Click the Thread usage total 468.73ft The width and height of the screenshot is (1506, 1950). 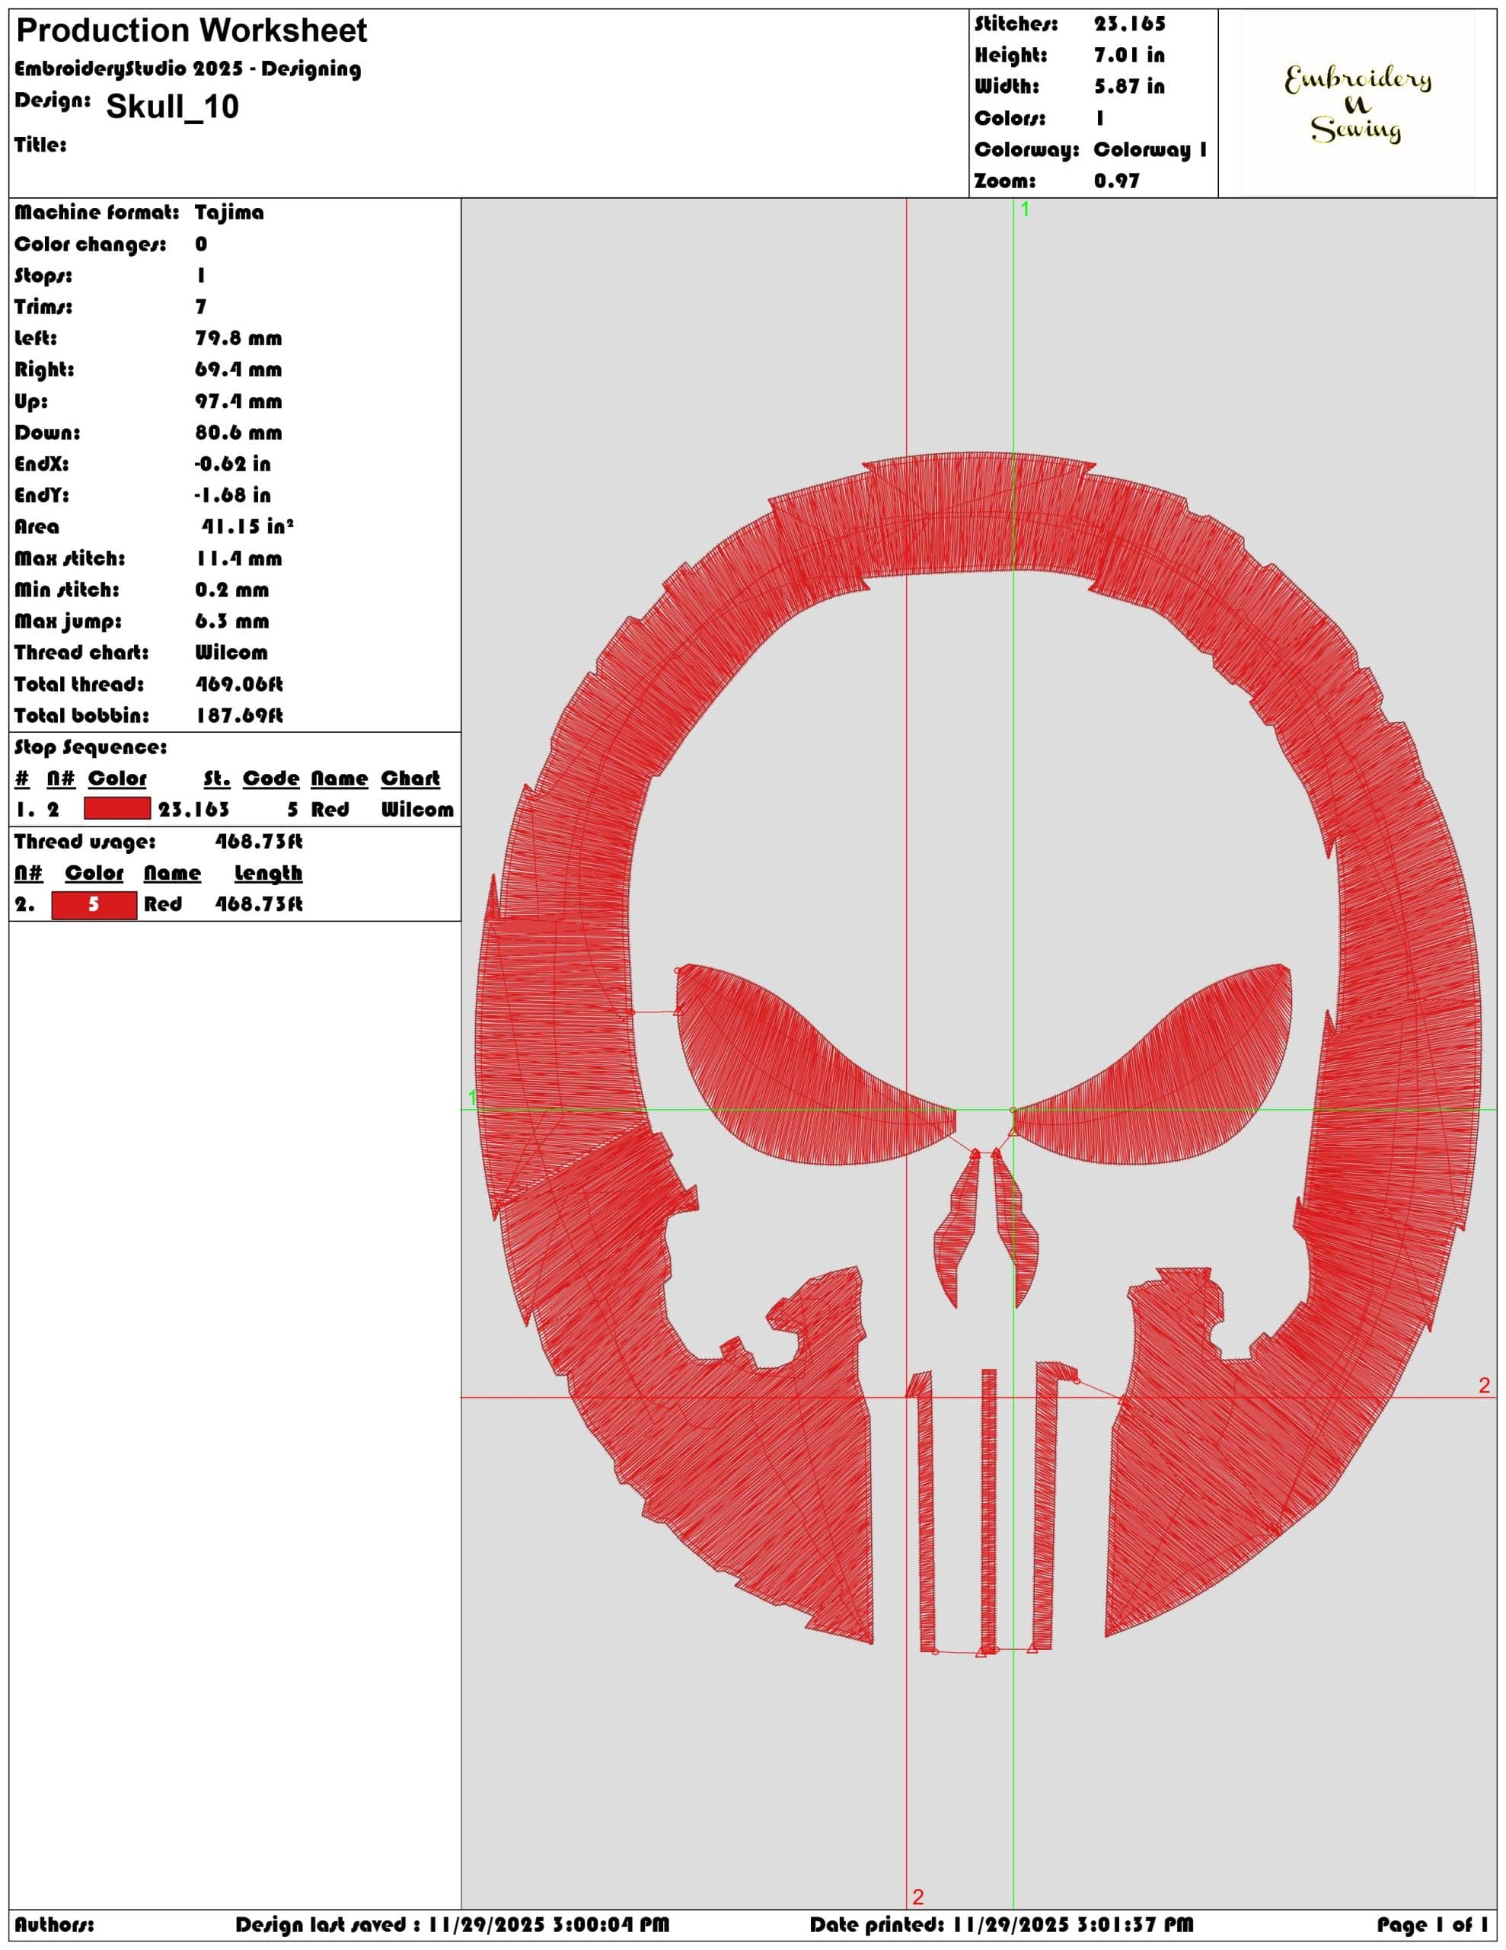tap(259, 842)
